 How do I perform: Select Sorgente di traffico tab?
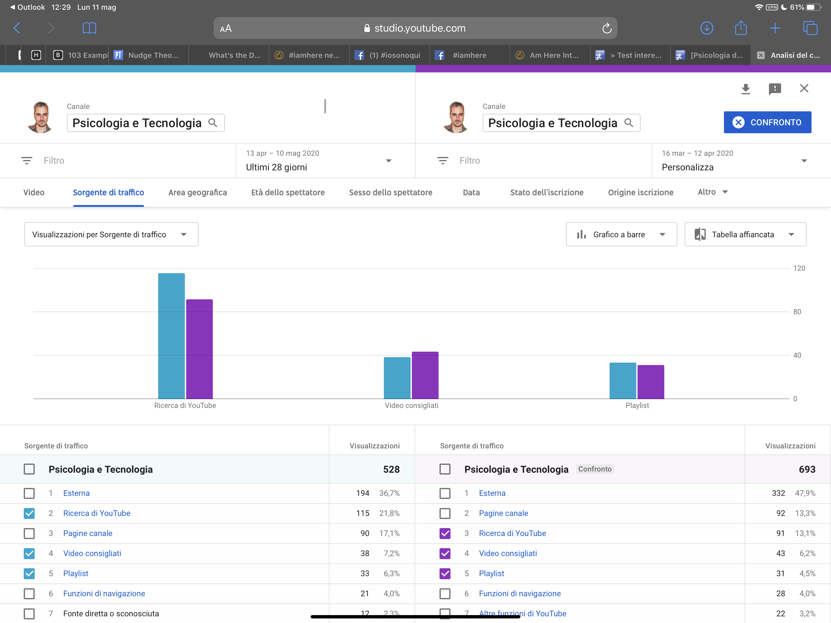(109, 192)
